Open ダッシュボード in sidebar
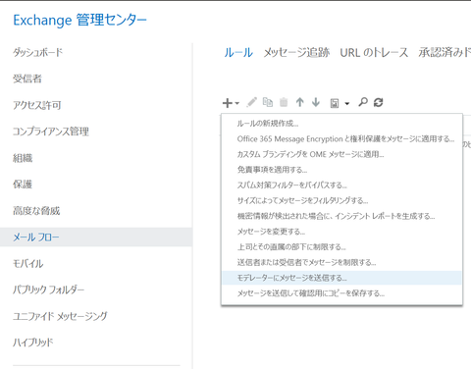 coord(37,52)
